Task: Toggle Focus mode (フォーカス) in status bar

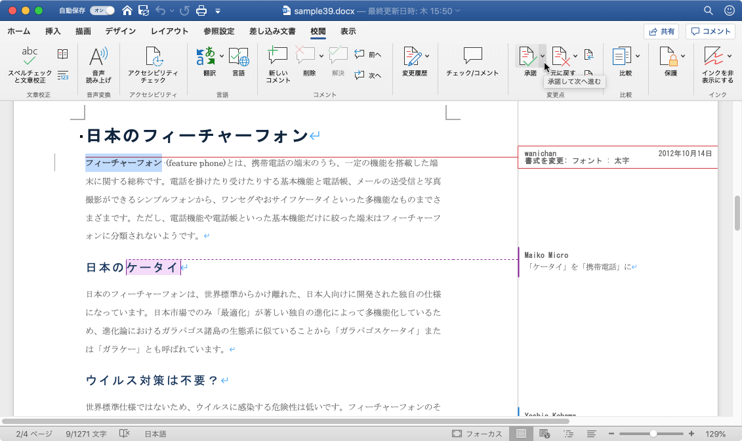Action: pos(477,434)
